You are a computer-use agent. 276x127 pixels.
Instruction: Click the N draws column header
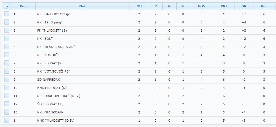pyautogui.click(x=169, y=6)
